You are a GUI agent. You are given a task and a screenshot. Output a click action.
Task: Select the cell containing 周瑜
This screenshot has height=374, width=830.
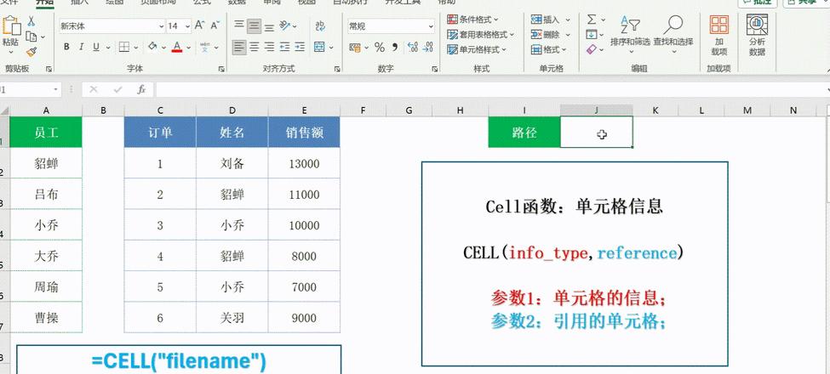[46, 286]
